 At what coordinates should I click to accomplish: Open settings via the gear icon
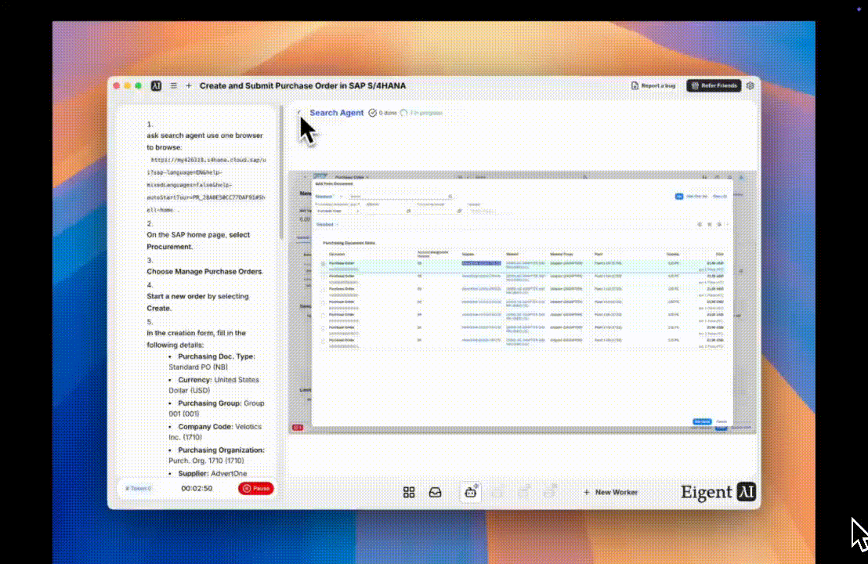pos(750,86)
